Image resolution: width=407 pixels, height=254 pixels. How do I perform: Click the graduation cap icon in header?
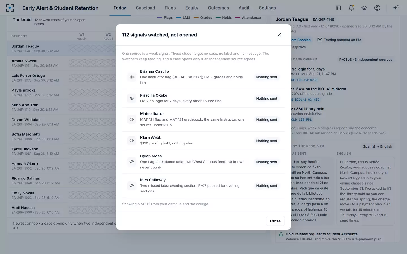pyautogui.click(x=364, y=8)
